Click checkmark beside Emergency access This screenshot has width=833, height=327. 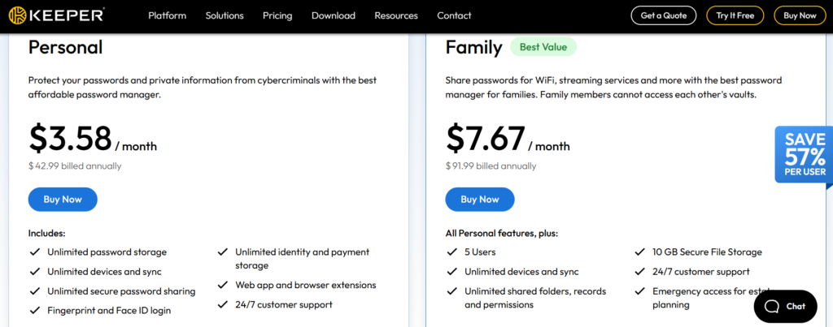tap(640, 291)
